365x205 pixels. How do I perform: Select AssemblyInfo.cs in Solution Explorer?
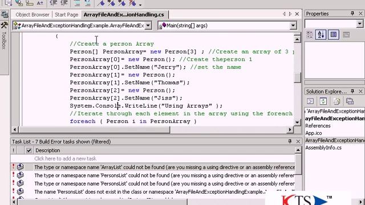click(323, 147)
